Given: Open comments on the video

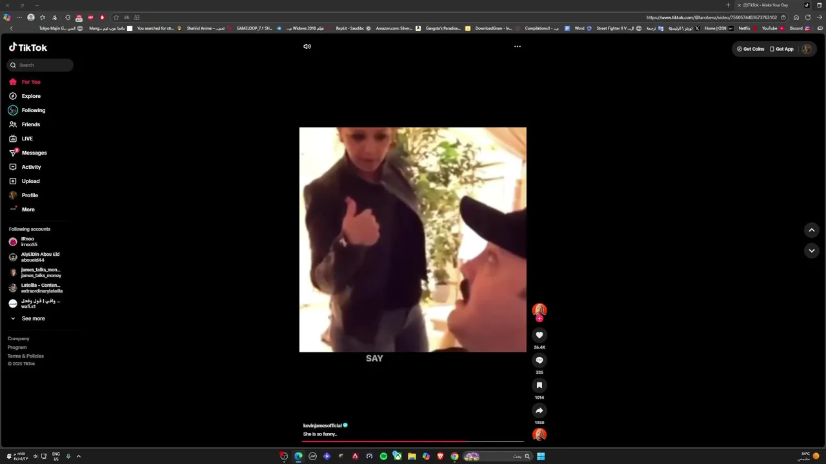Looking at the screenshot, I should [x=539, y=360].
